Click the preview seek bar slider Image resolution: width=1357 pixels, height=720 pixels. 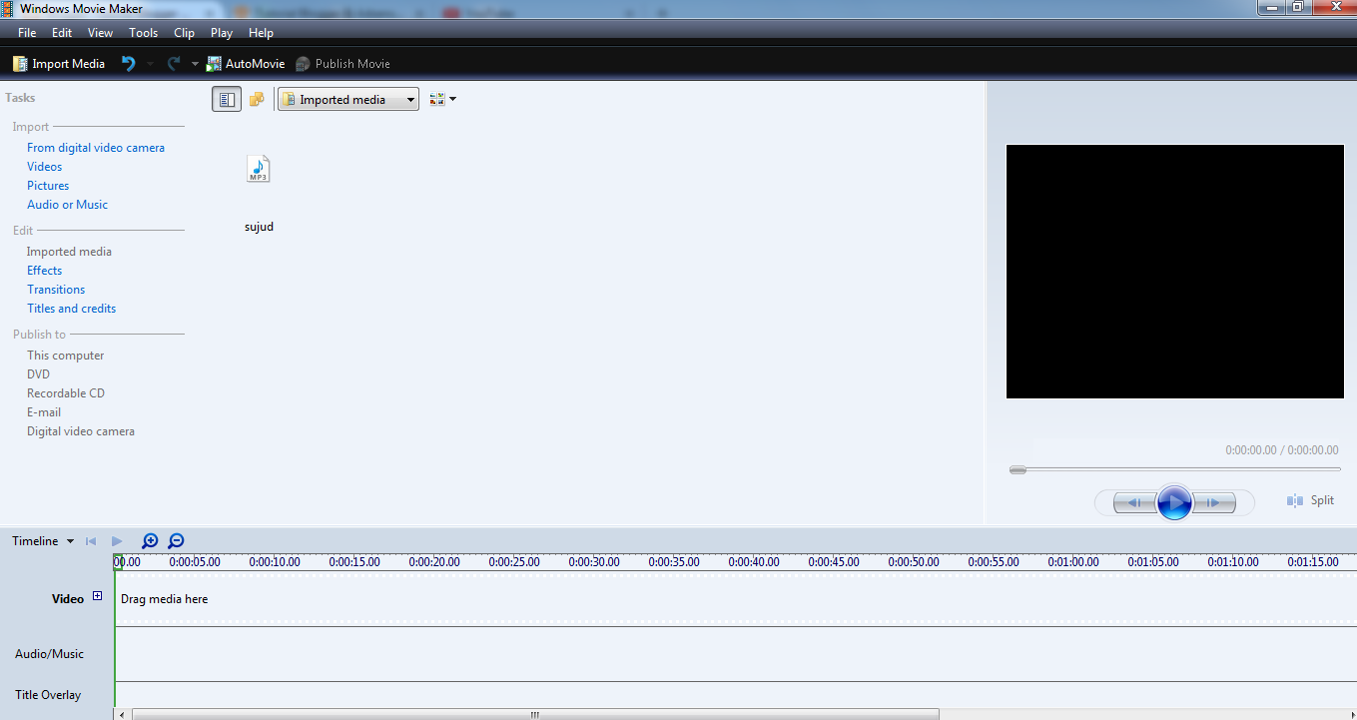[1018, 469]
